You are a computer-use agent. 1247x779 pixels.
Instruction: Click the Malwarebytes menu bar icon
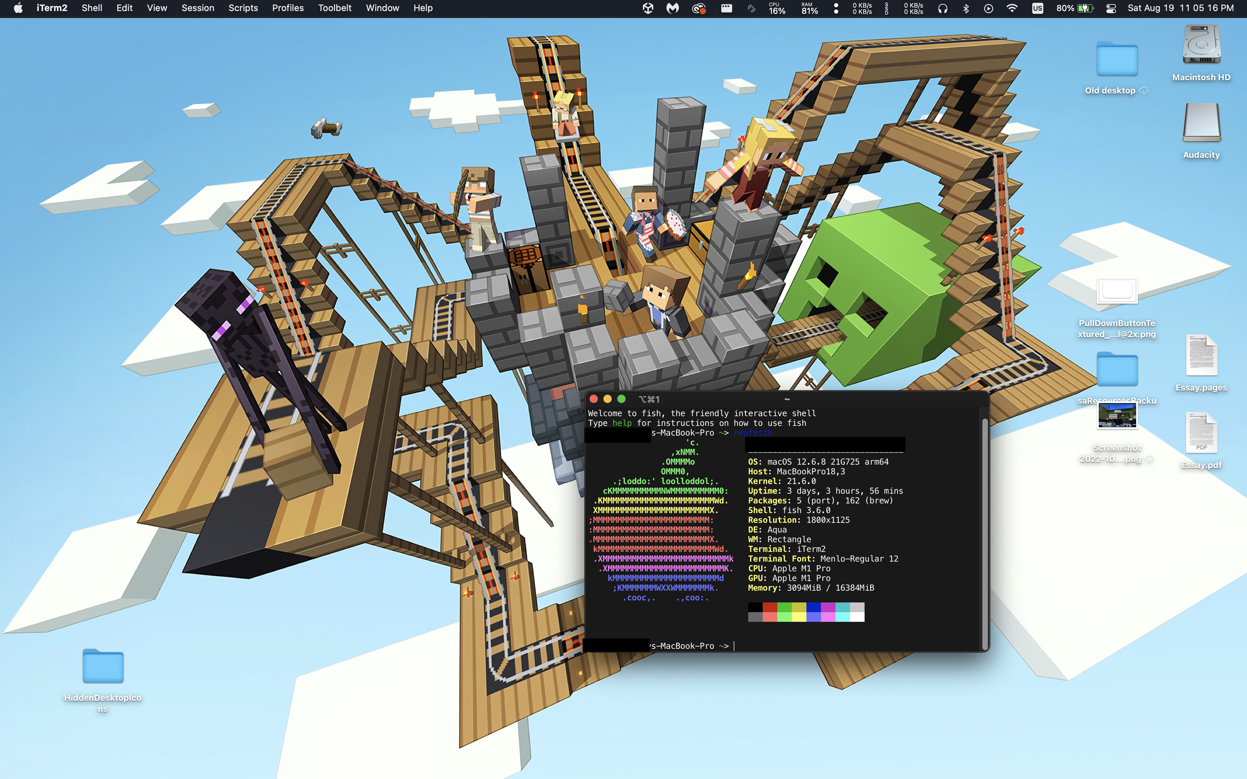click(672, 8)
